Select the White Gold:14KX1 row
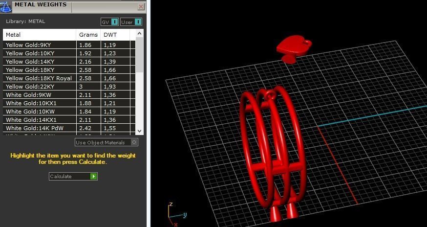427x227 pixels. coord(69,120)
